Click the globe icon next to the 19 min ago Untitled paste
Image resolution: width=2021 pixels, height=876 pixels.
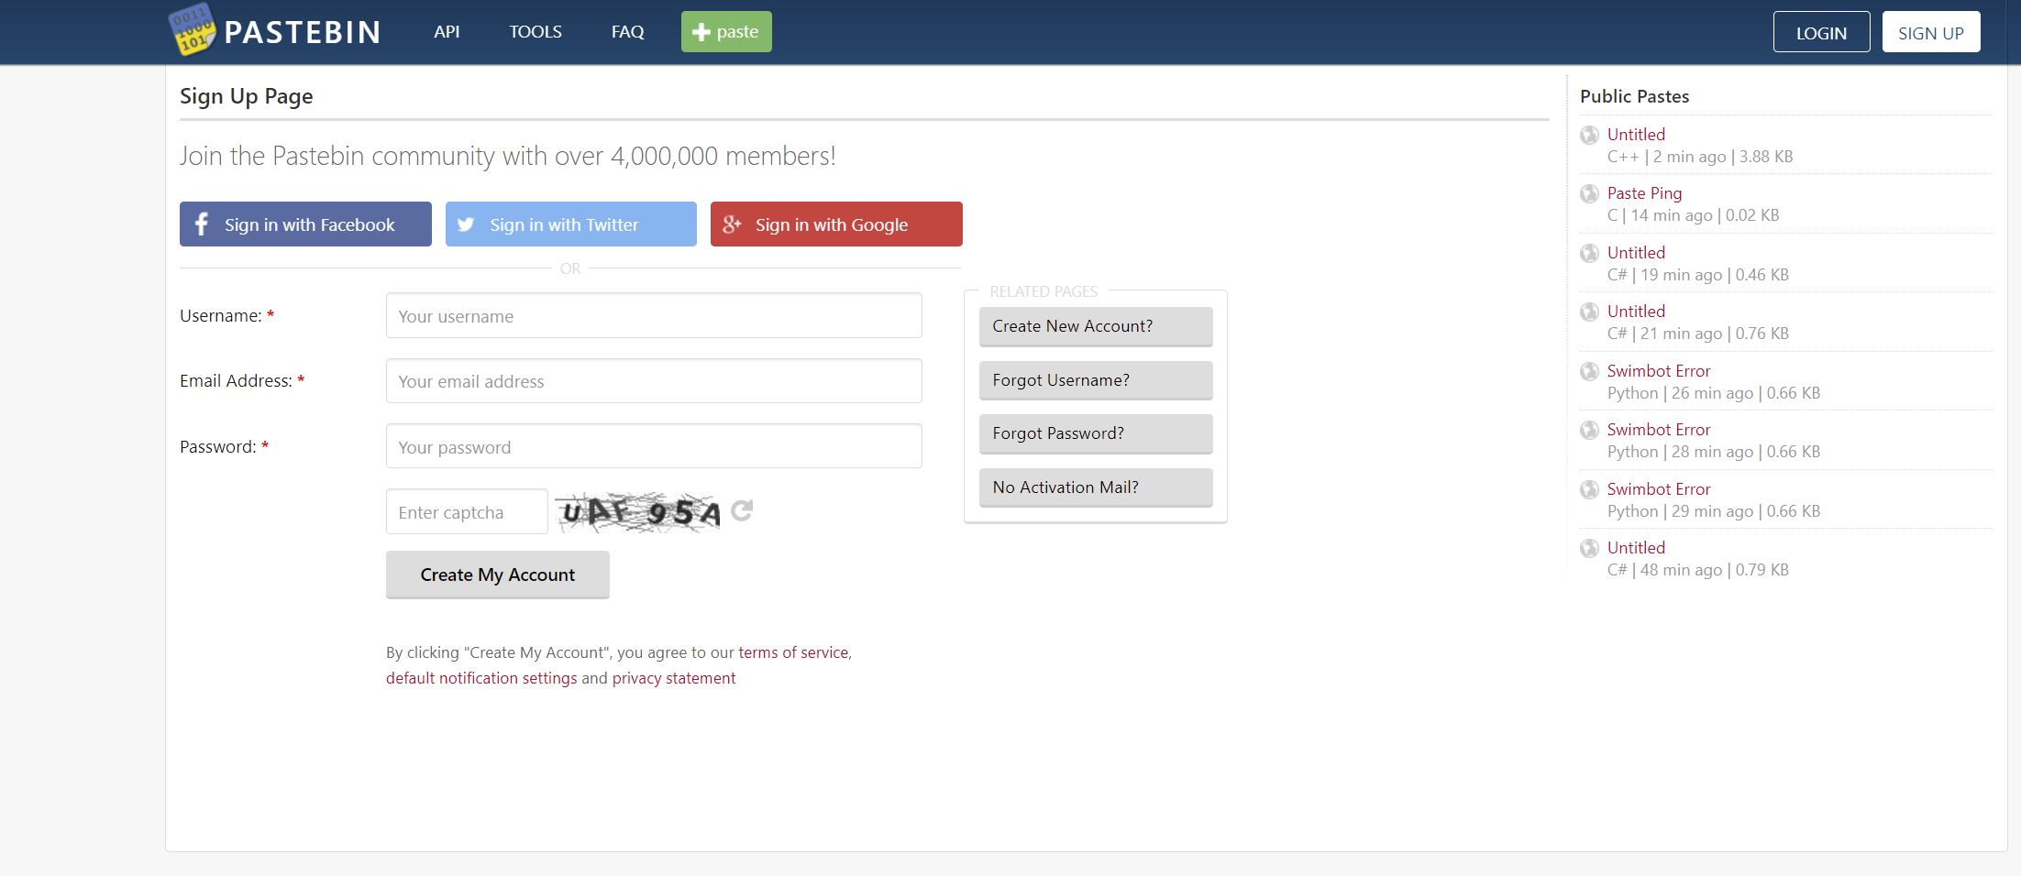1589,253
